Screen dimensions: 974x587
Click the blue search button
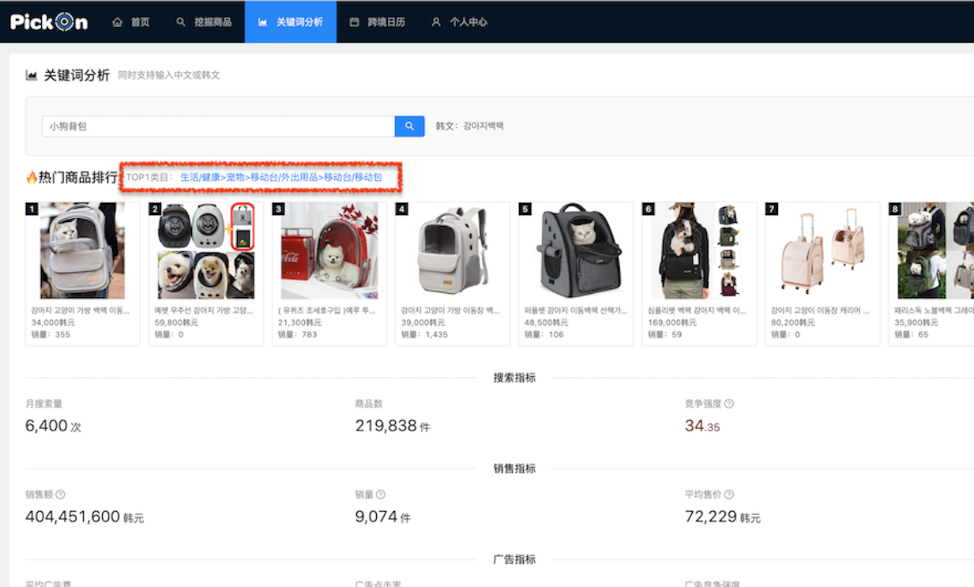409,126
